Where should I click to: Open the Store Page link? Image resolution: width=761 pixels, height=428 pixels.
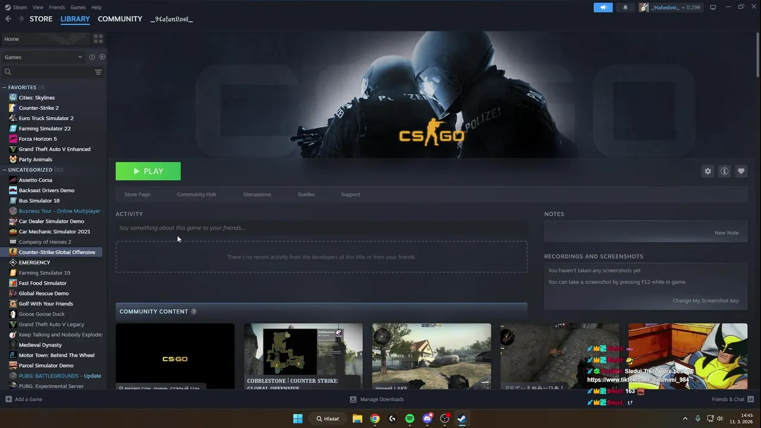(137, 194)
